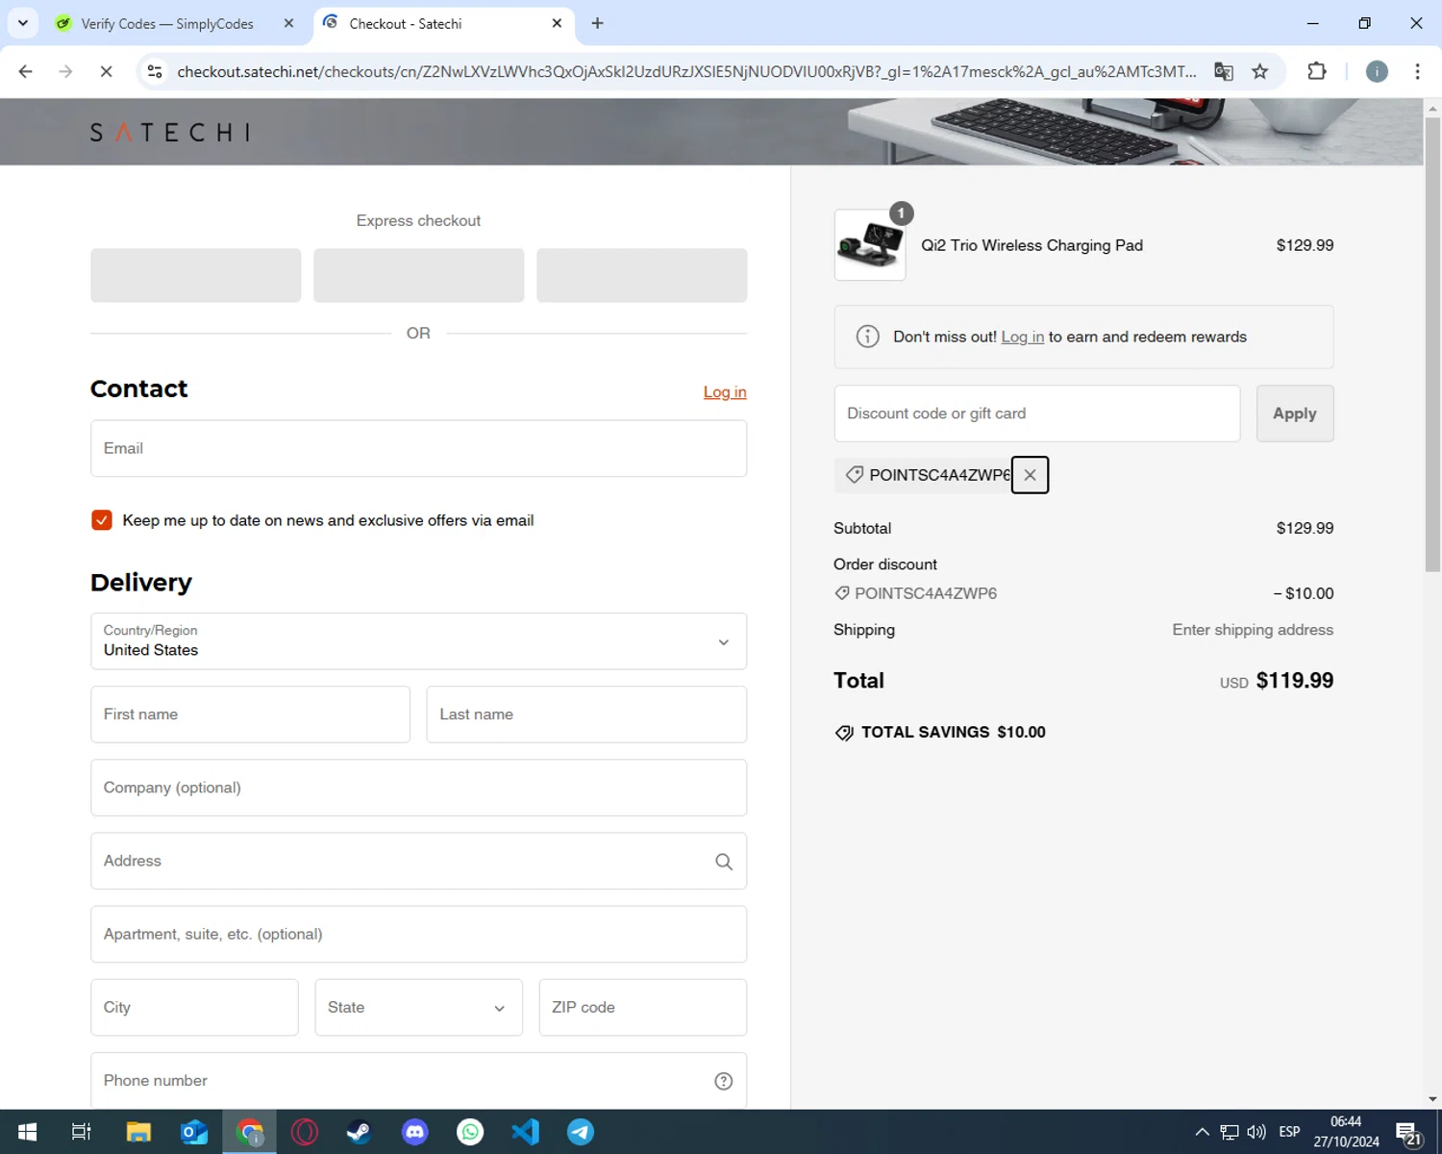Focus the Discount code or gift card field
The height and width of the screenshot is (1154, 1442).
[x=1037, y=414]
